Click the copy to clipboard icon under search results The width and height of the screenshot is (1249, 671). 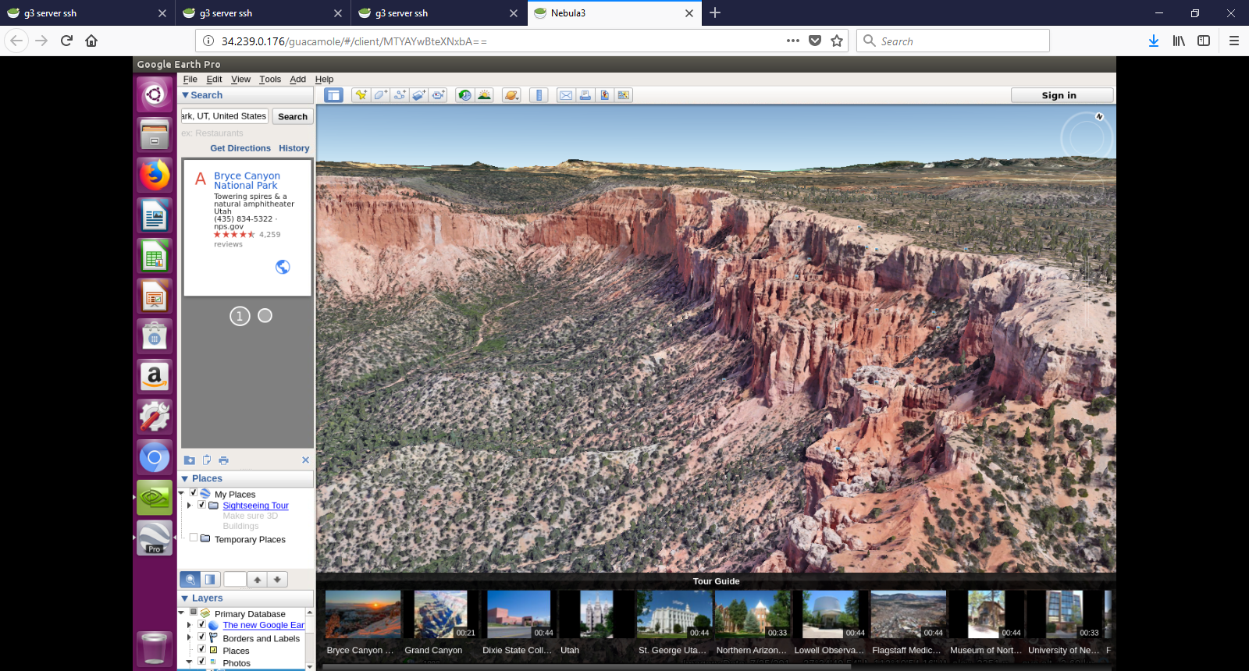(207, 460)
